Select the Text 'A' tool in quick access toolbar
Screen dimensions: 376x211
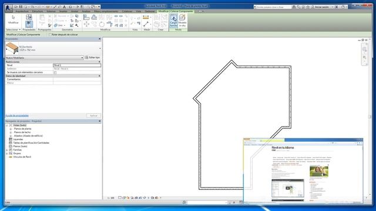[x=64, y=7]
